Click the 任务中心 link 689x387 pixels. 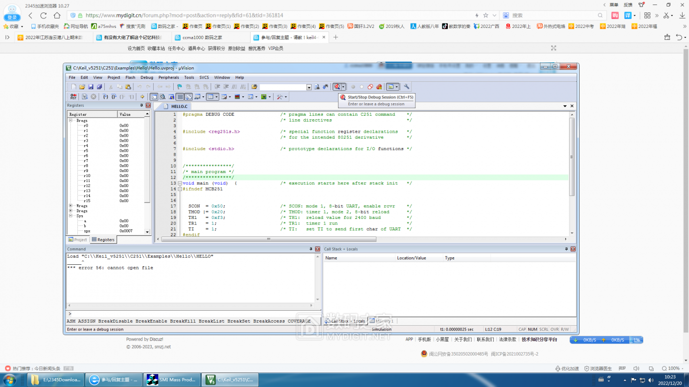click(x=176, y=48)
